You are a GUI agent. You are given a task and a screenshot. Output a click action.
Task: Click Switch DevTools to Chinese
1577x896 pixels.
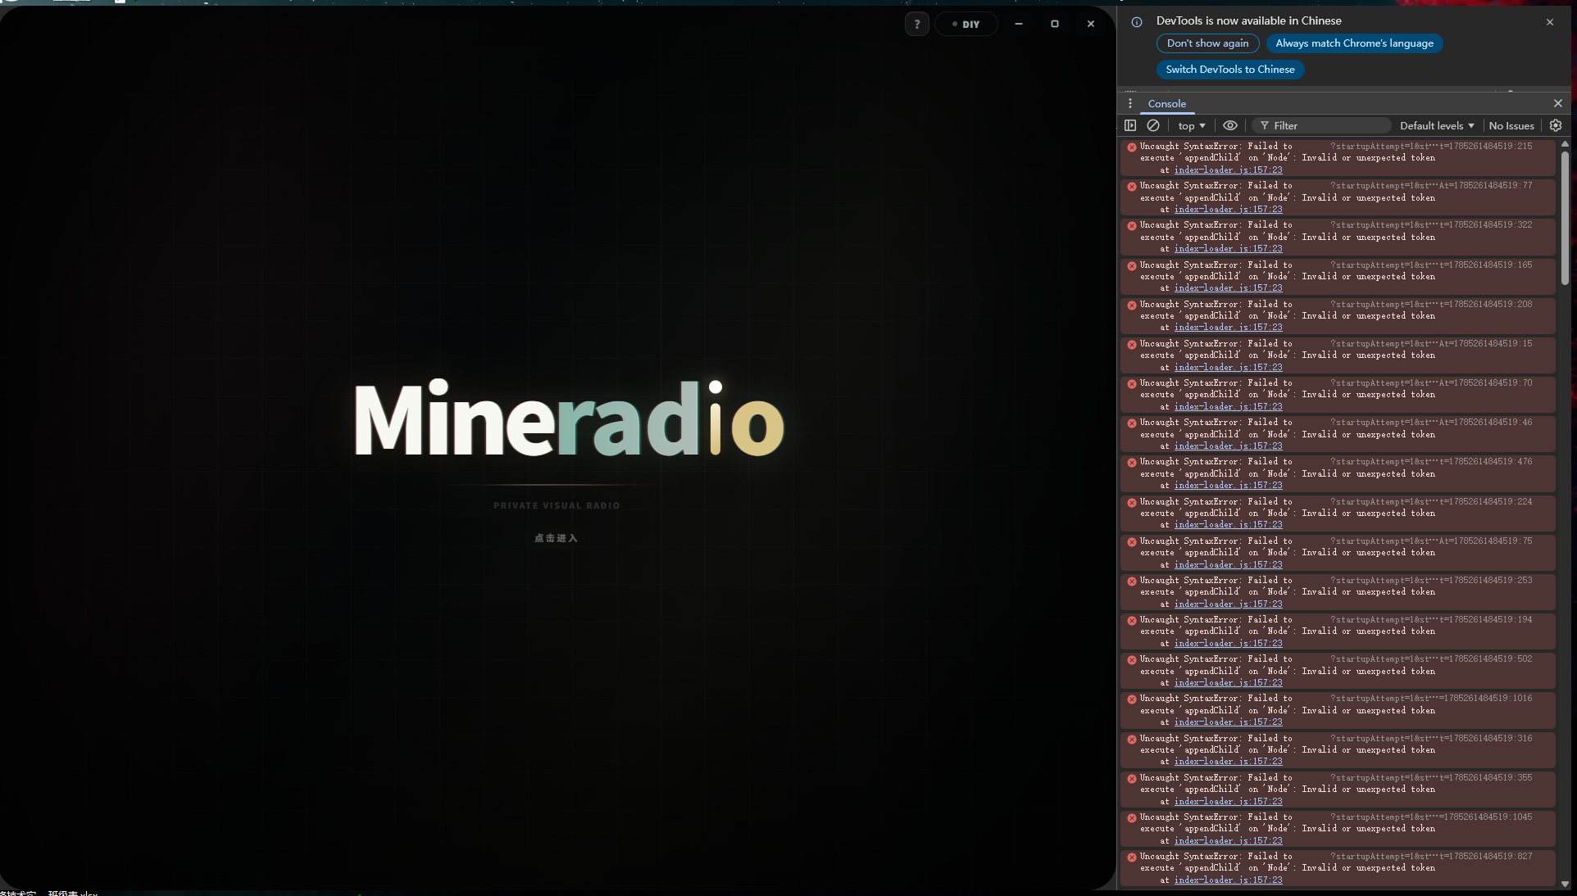click(x=1230, y=70)
